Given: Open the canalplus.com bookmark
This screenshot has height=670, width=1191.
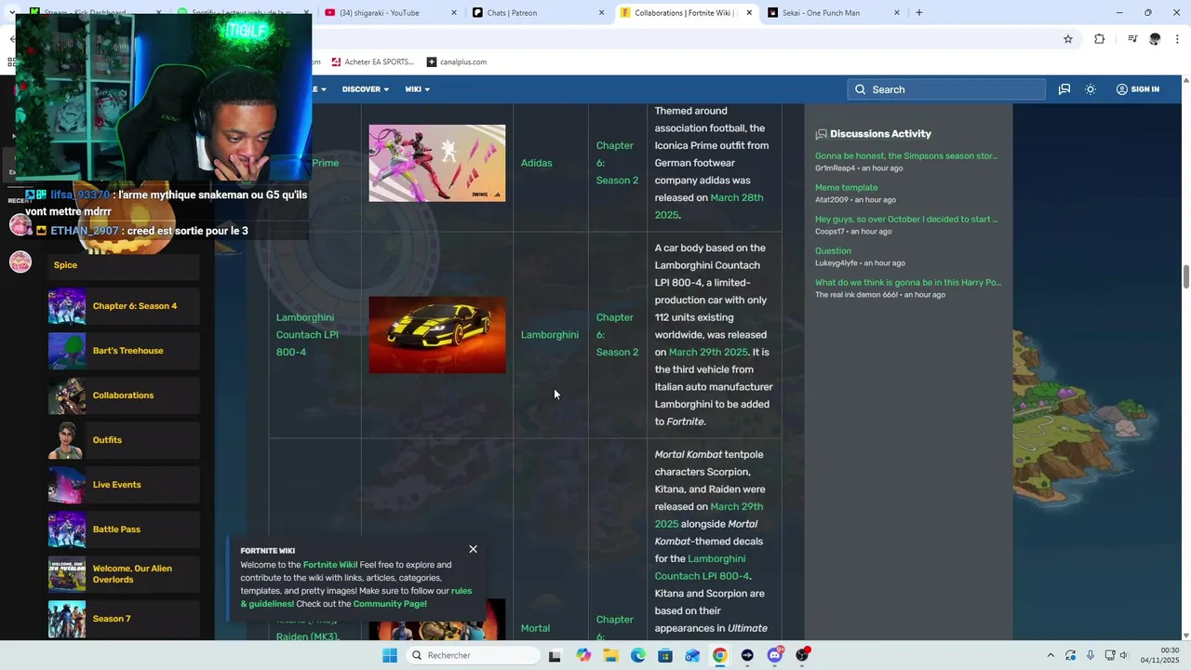Looking at the screenshot, I should [457, 62].
